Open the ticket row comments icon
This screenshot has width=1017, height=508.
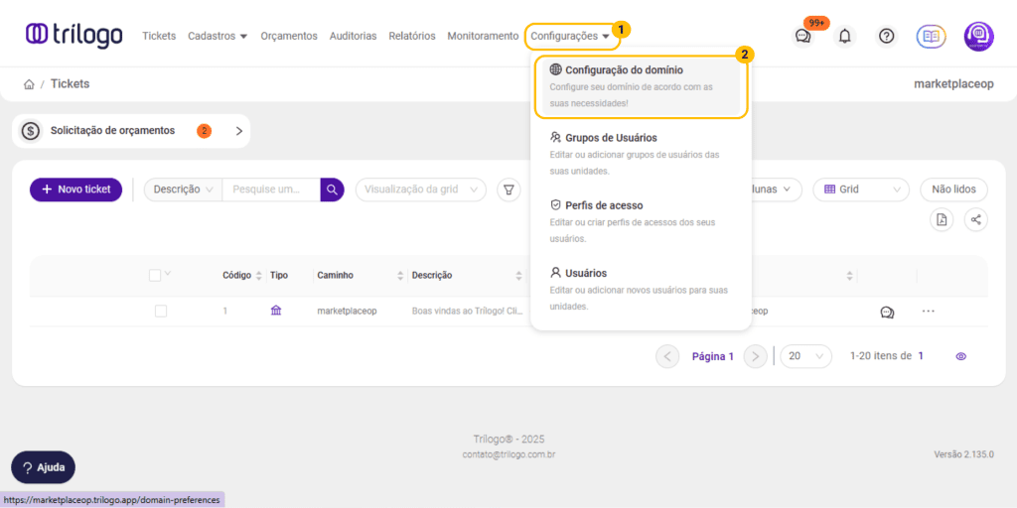tap(887, 312)
